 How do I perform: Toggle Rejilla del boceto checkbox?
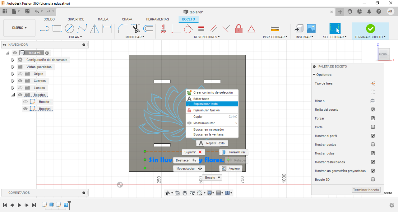pyautogui.click(x=373, y=110)
